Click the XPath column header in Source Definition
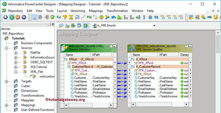Screen dimensions: 221x113 pyautogui.click(x=101, y=55)
